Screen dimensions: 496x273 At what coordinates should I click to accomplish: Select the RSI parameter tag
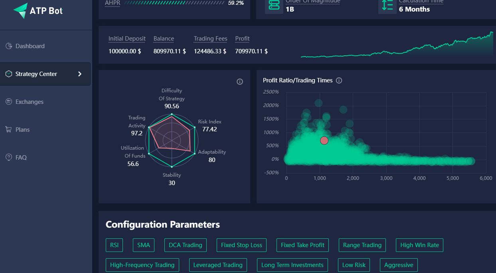(x=115, y=245)
